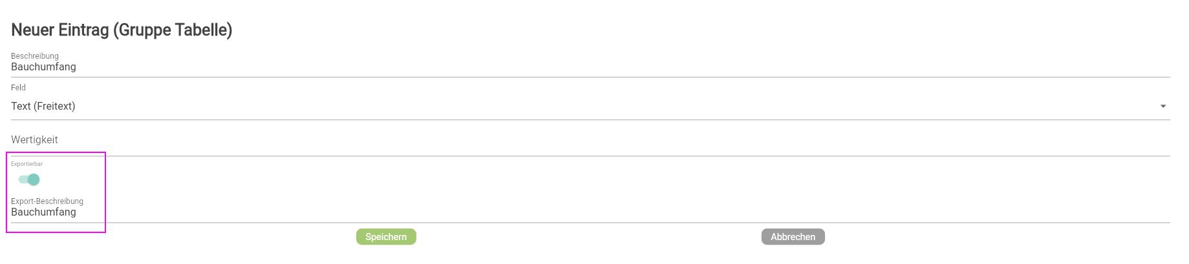Screen dimensions: 1189x264
Task: Click the Wertigkeit placeholder text
Action: [34, 140]
